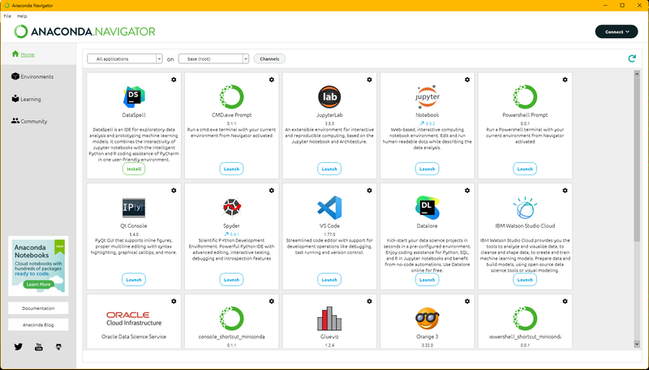Open the Connect dropdown button

tap(617, 32)
